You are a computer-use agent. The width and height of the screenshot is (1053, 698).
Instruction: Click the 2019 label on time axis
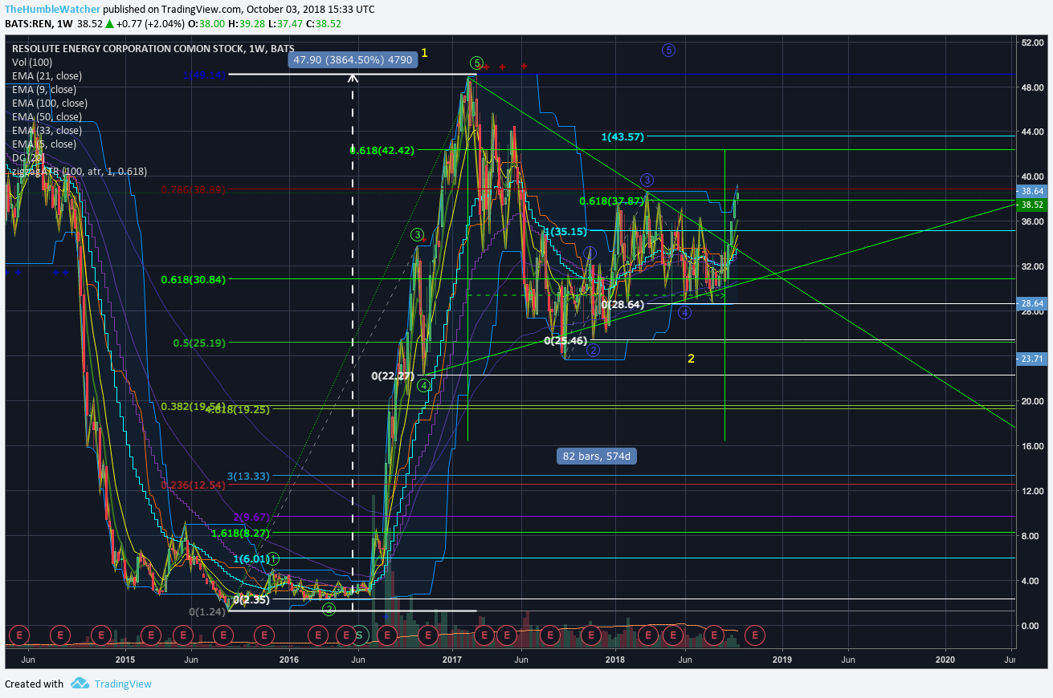click(x=782, y=659)
